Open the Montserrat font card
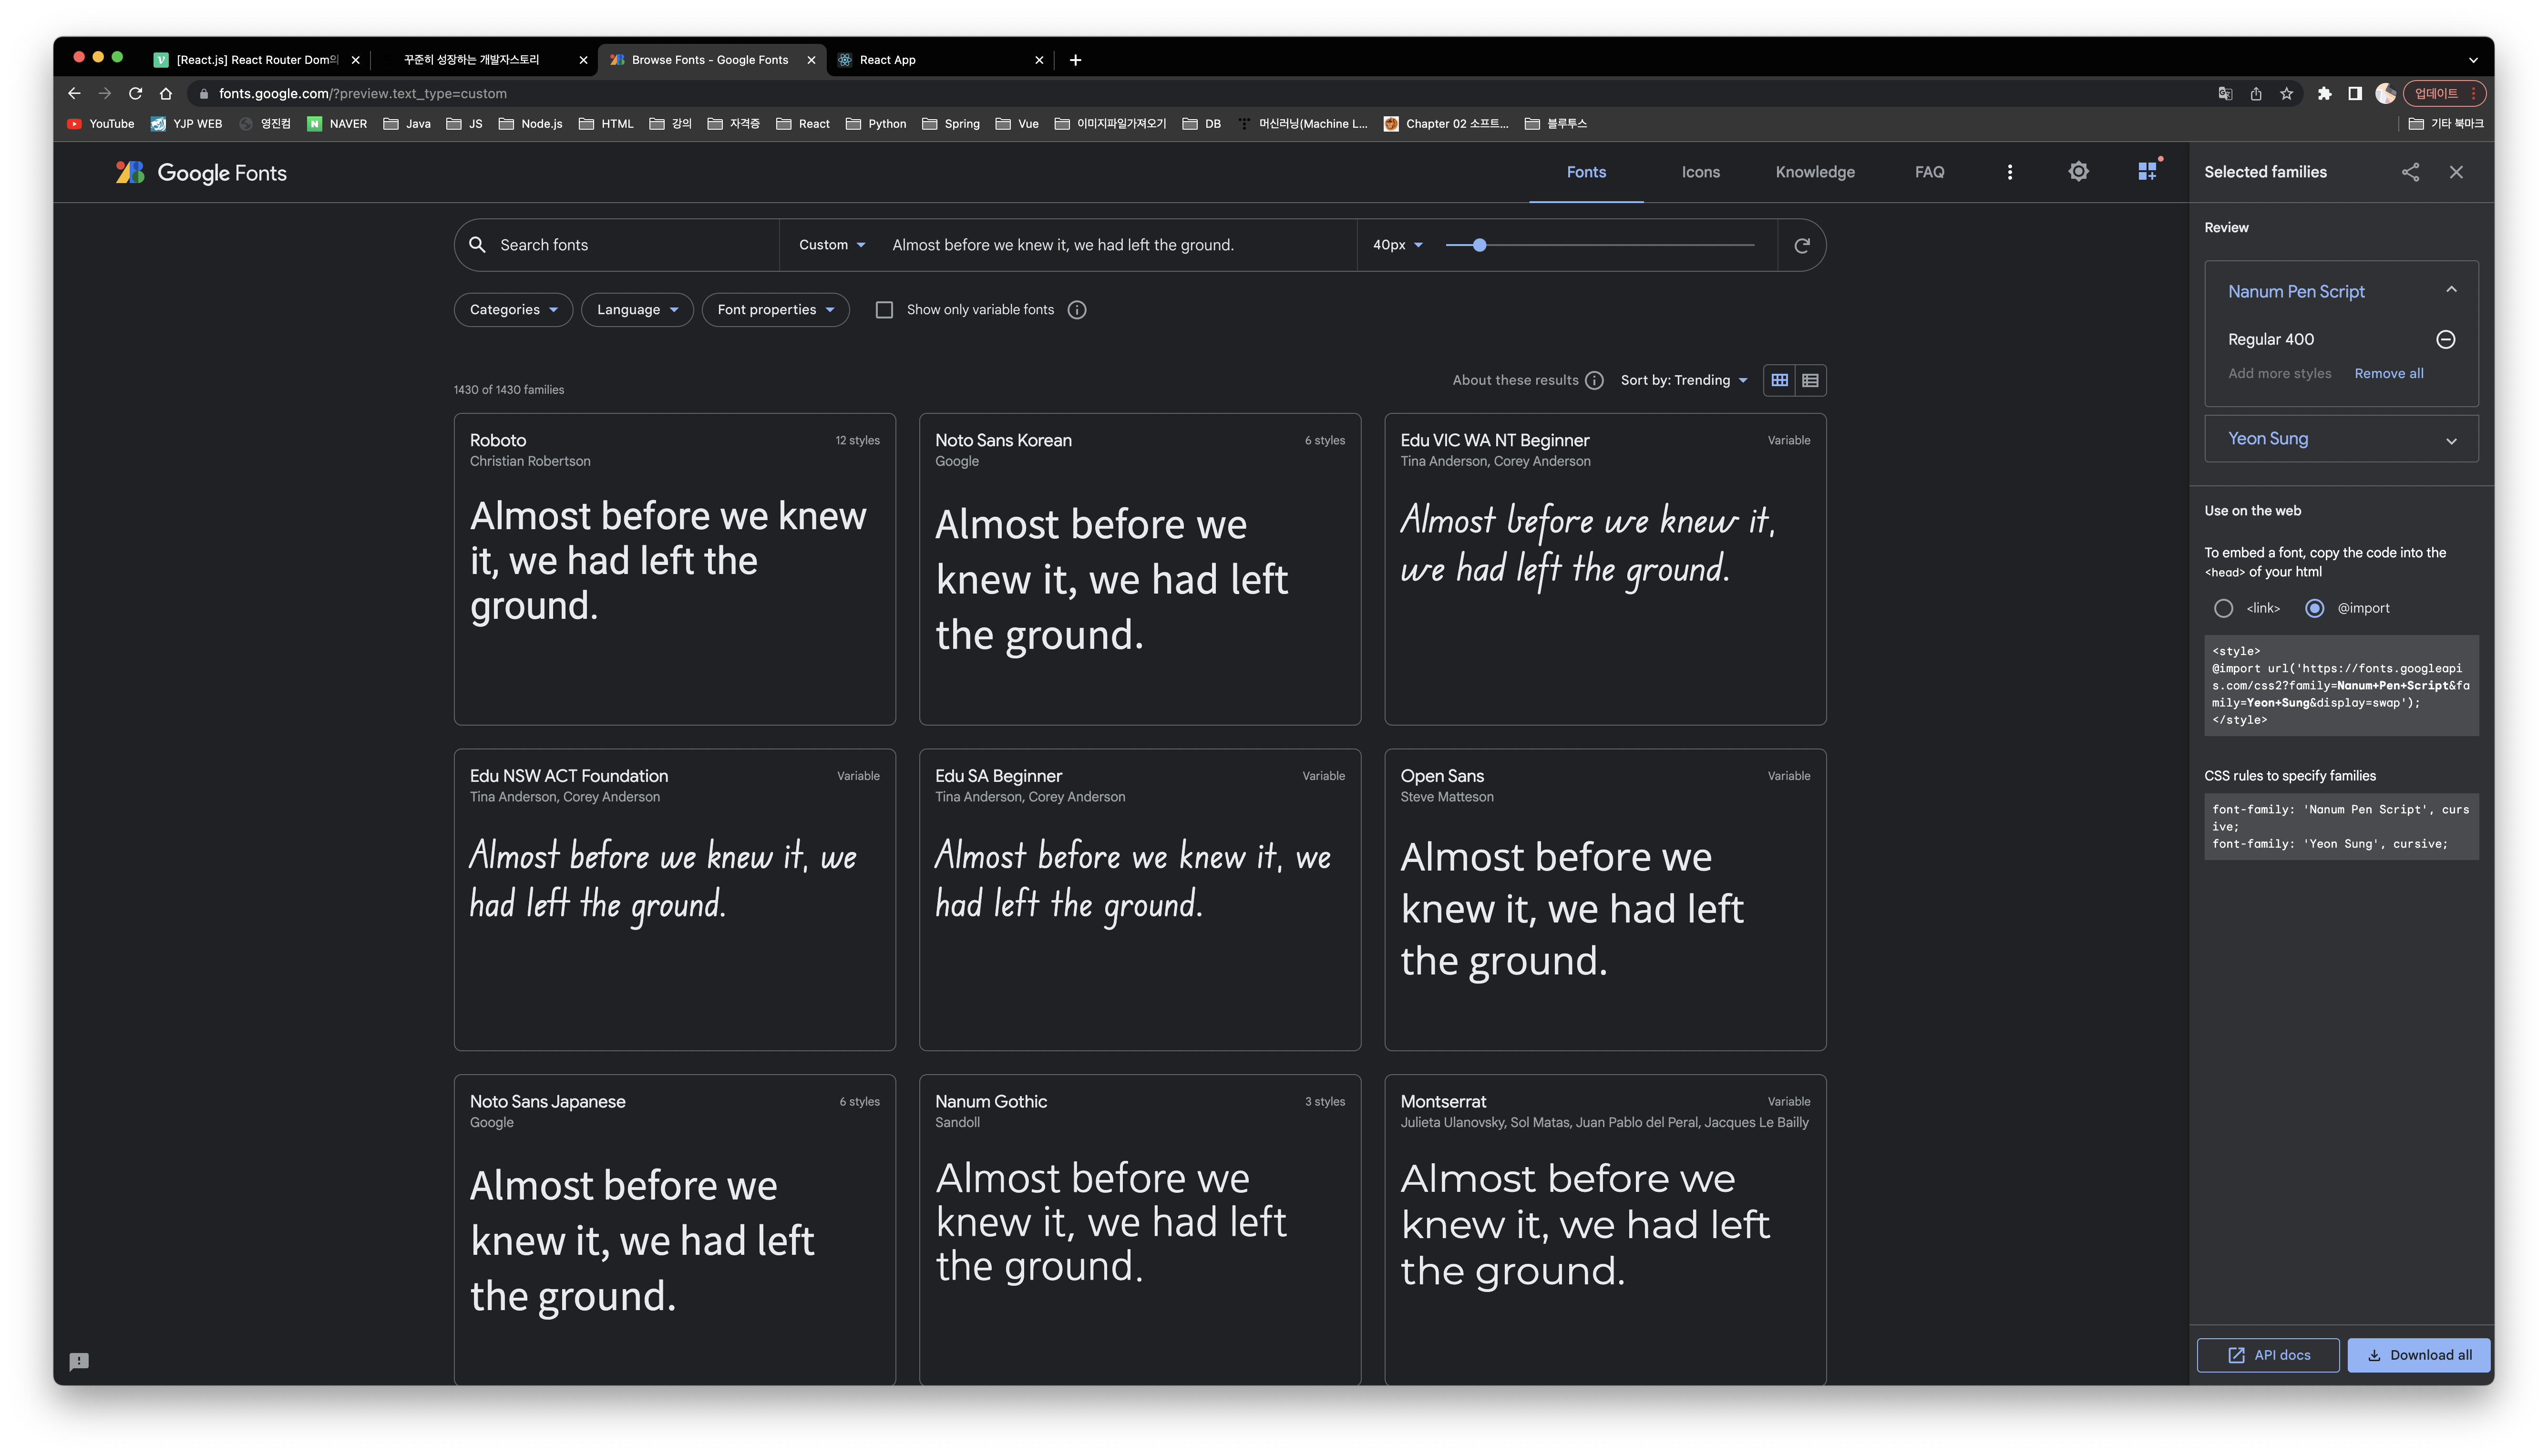The image size is (2548, 1456). [1604, 1229]
